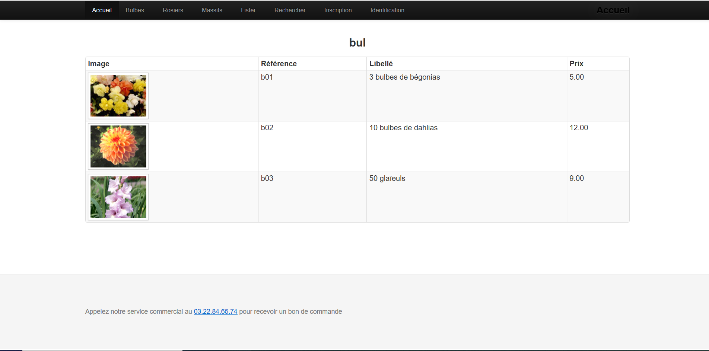Call the phone number 03.22.84.65.74 link
The width and height of the screenshot is (709, 351).
click(215, 312)
